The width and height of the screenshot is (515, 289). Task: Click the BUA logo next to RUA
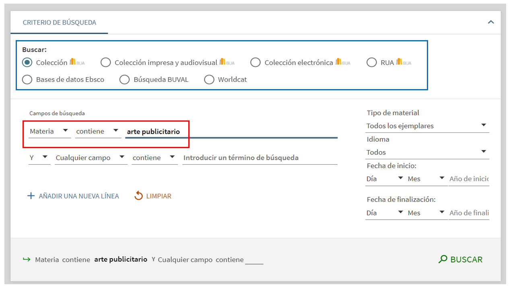(404, 62)
